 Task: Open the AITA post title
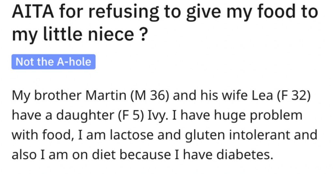coord(165,23)
